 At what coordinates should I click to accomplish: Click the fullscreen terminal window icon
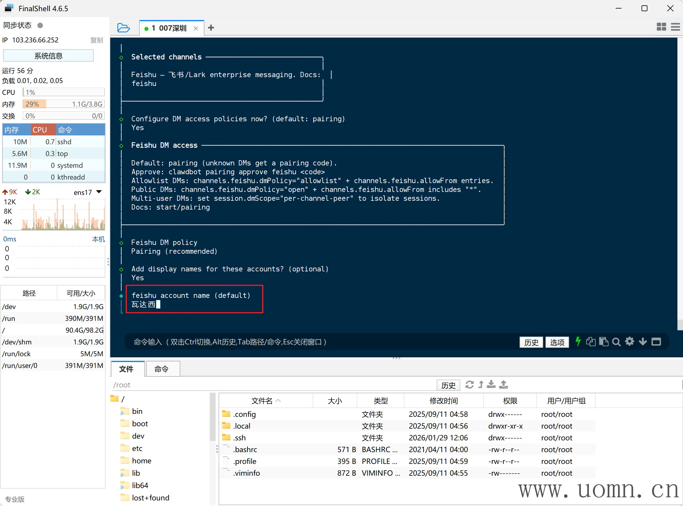click(656, 341)
